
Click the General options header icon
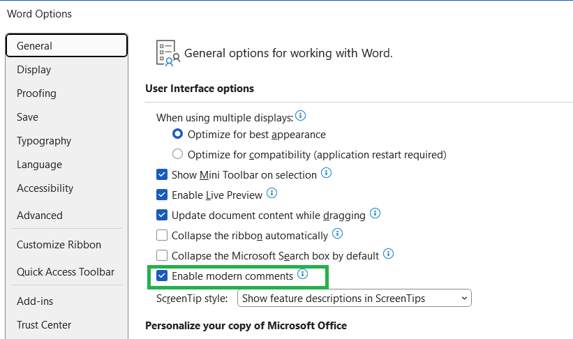click(168, 53)
